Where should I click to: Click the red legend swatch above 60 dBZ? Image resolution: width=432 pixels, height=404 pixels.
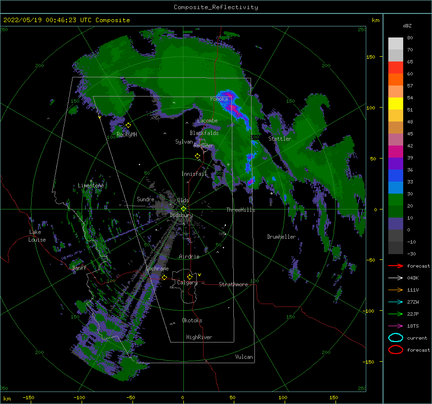pos(396,68)
